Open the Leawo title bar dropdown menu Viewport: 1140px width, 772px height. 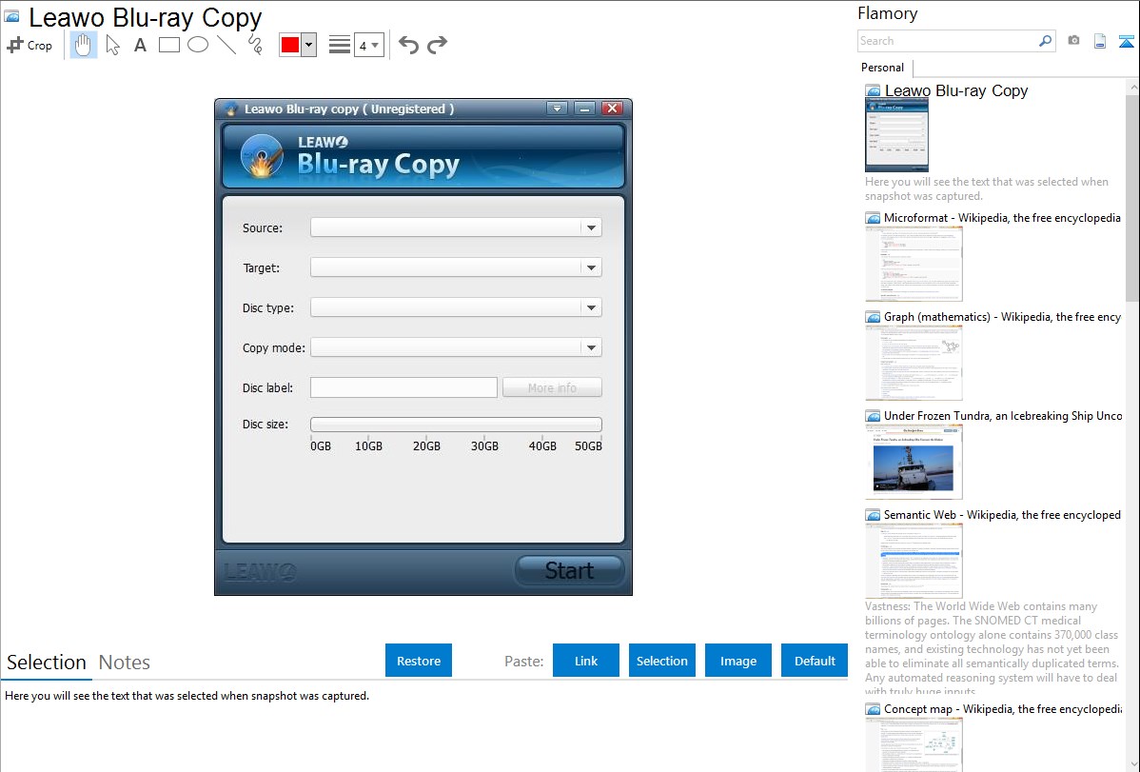coord(557,109)
